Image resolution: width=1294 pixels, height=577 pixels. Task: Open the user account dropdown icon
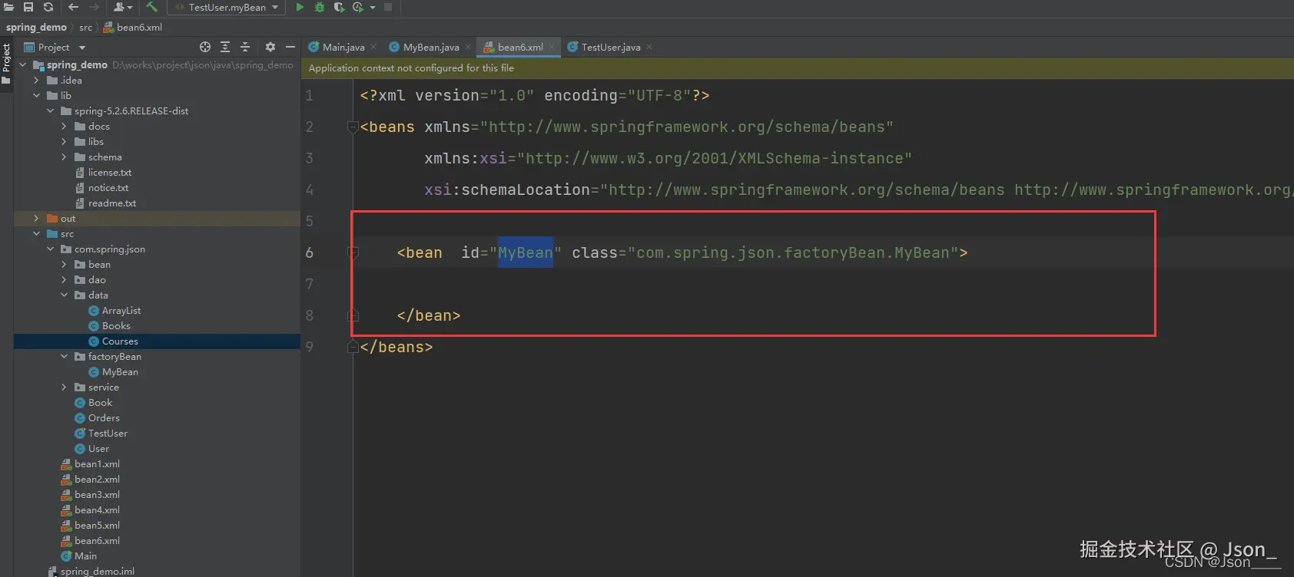click(x=123, y=7)
